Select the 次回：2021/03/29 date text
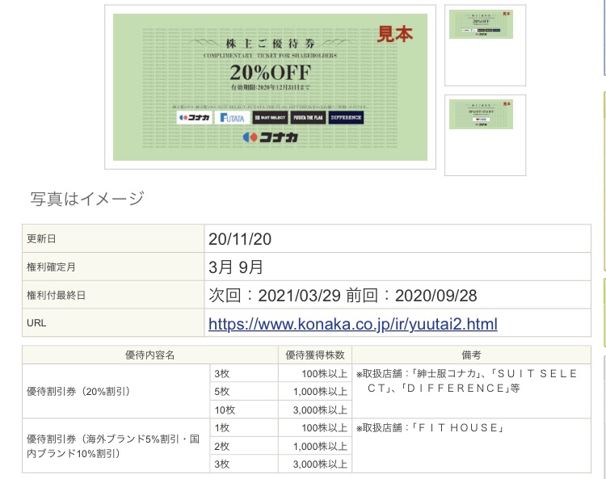The image size is (606, 479). pyautogui.click(x=275, y=296)
